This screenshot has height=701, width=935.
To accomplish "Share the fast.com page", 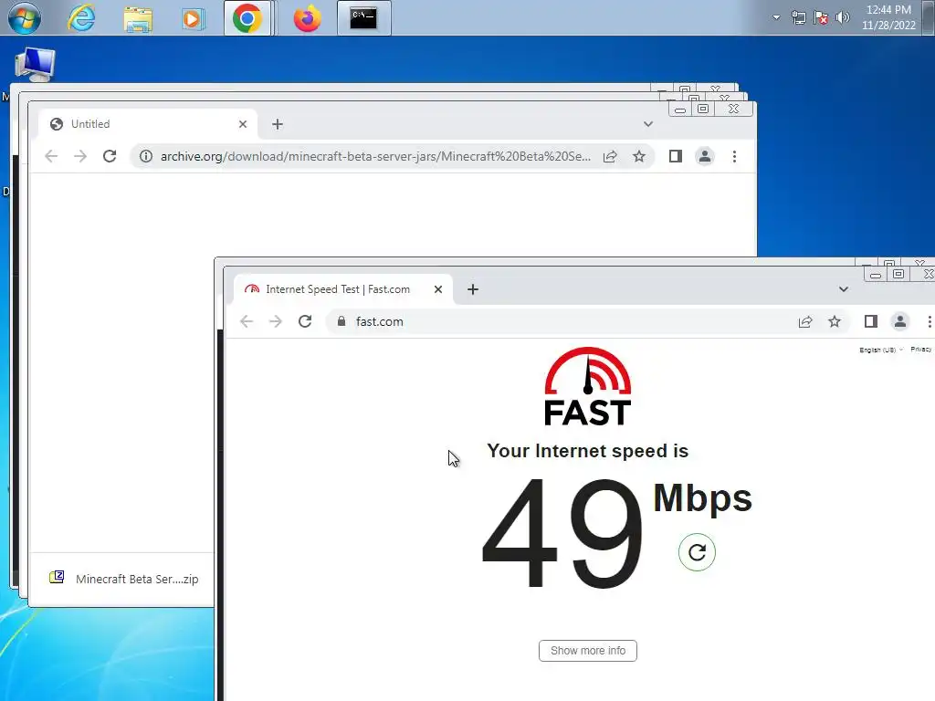I will 805,321.
